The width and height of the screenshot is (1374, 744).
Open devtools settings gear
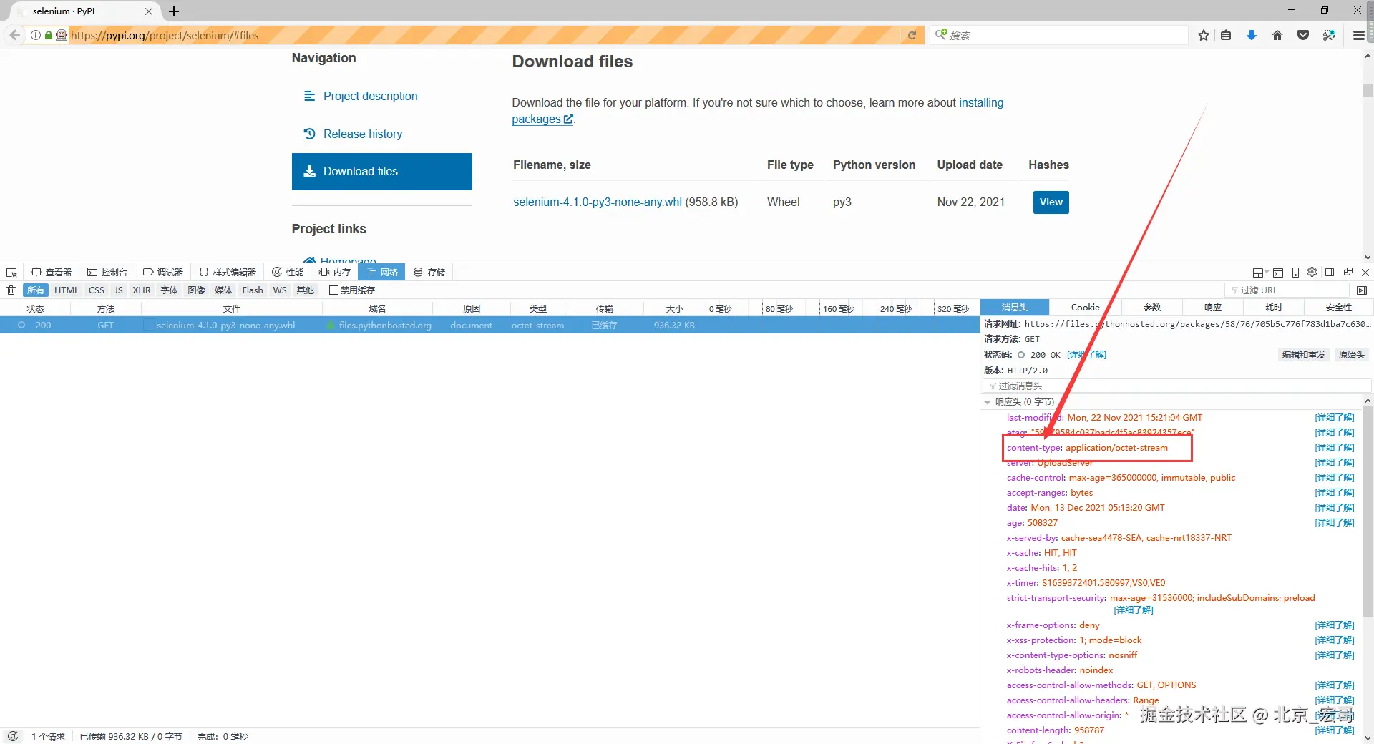[x=1312, y=273]
